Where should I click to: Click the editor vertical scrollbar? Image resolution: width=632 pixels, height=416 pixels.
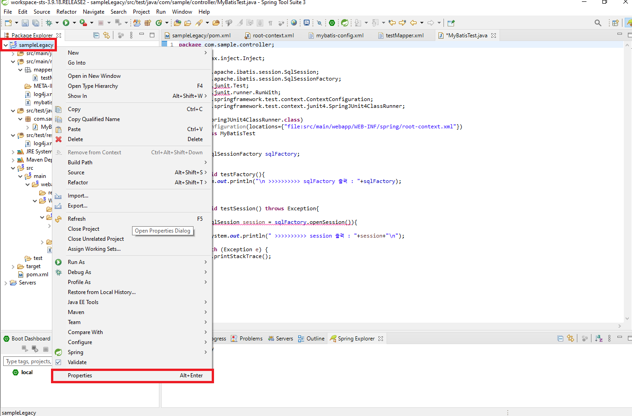pyautogui.click(x=628, y=182)
